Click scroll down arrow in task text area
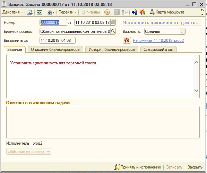Image resolution: width=207 pixels, height=173 pixels. pyautogui.click(x=197, y=90)
